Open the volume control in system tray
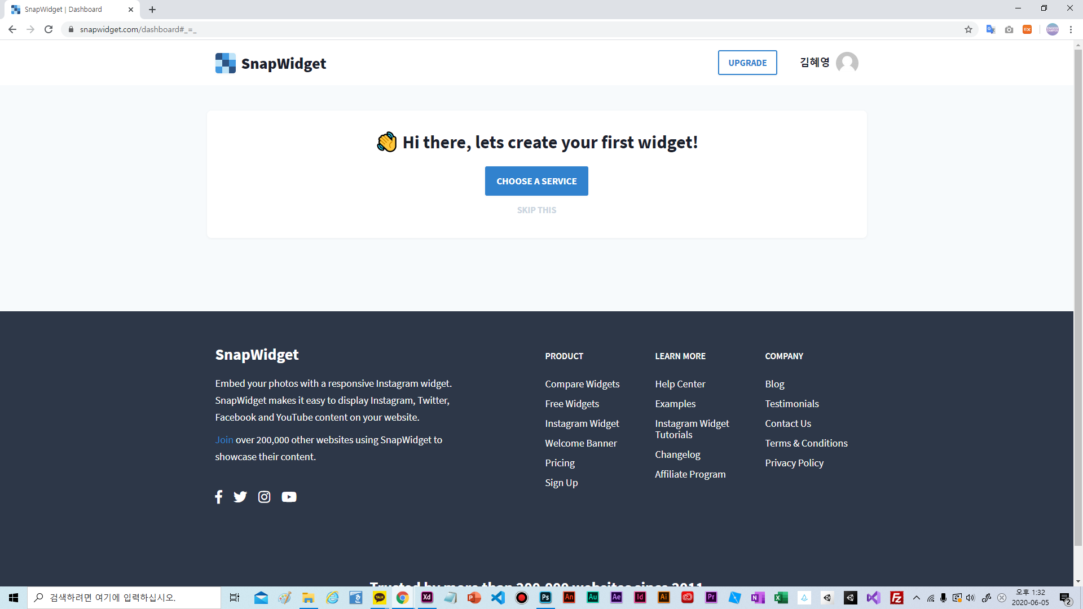The image size is (1083, 609). (970, 598)
